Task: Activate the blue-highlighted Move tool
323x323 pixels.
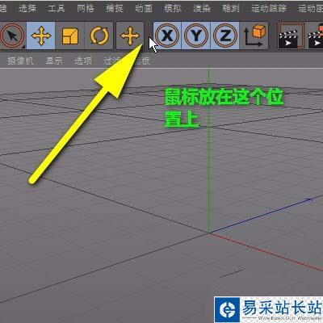Action: 41,36
